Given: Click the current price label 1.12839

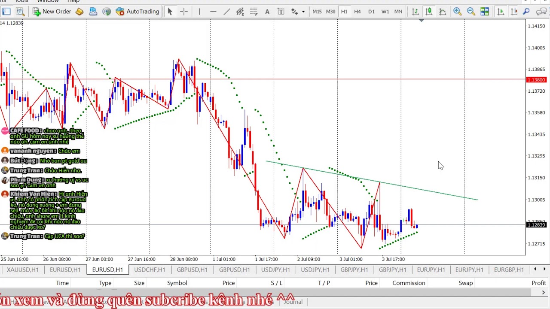Looking at the screenshot, I should (536, 225).
